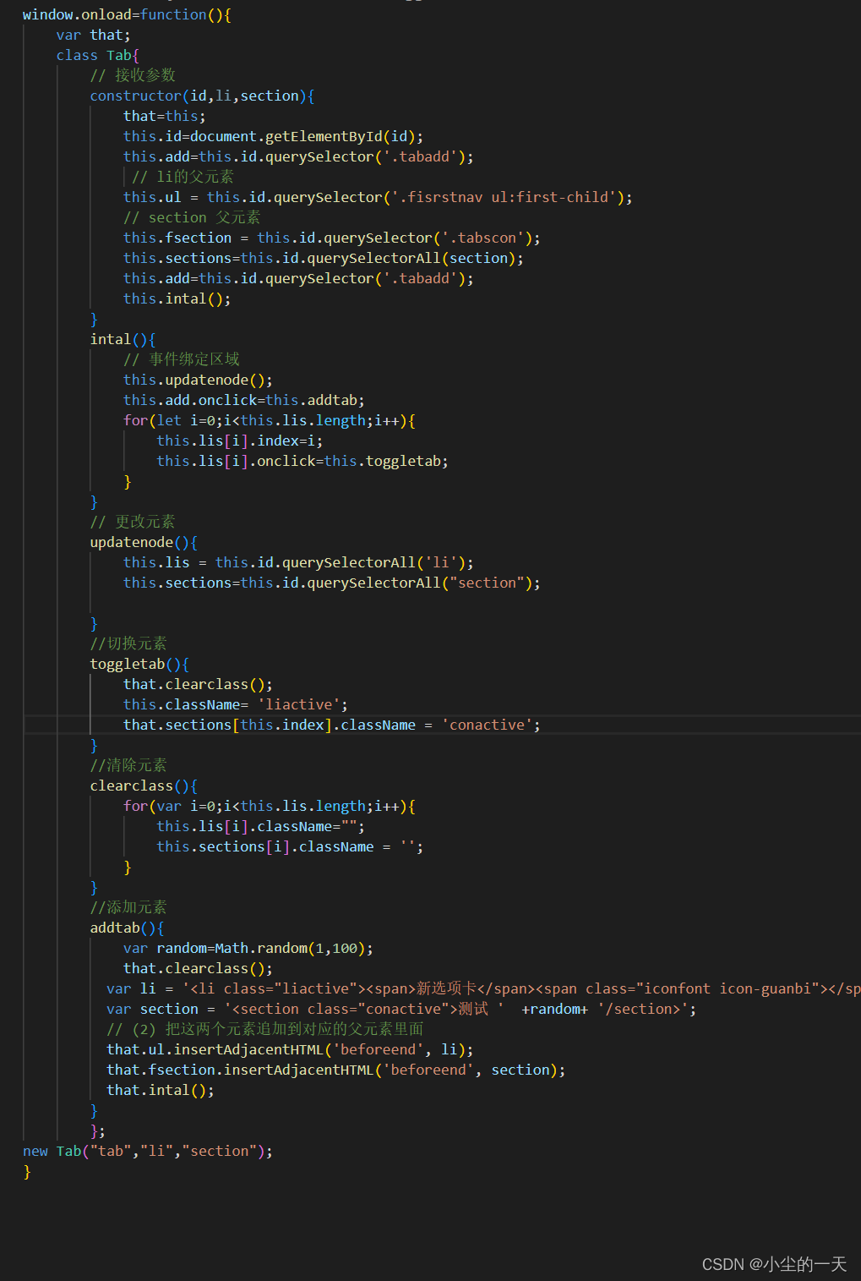Click the comment '//切换元素'

click(x=128, y=643)
